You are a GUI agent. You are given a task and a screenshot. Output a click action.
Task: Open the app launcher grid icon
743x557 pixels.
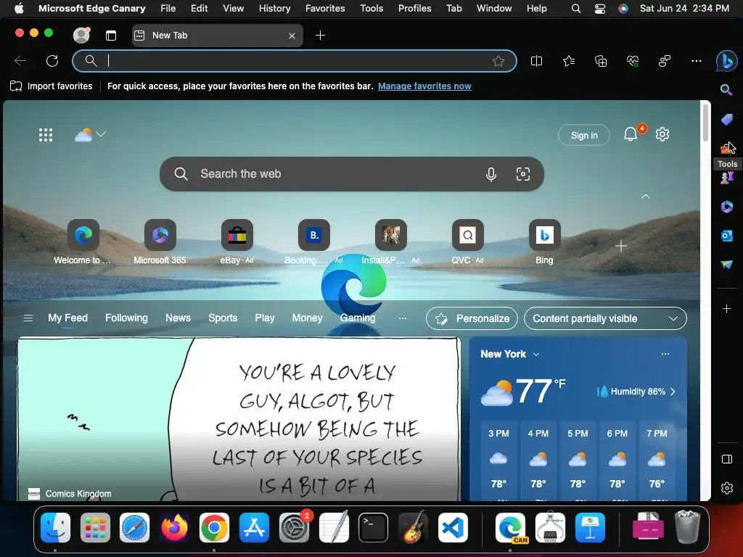[x=46, y=135]
